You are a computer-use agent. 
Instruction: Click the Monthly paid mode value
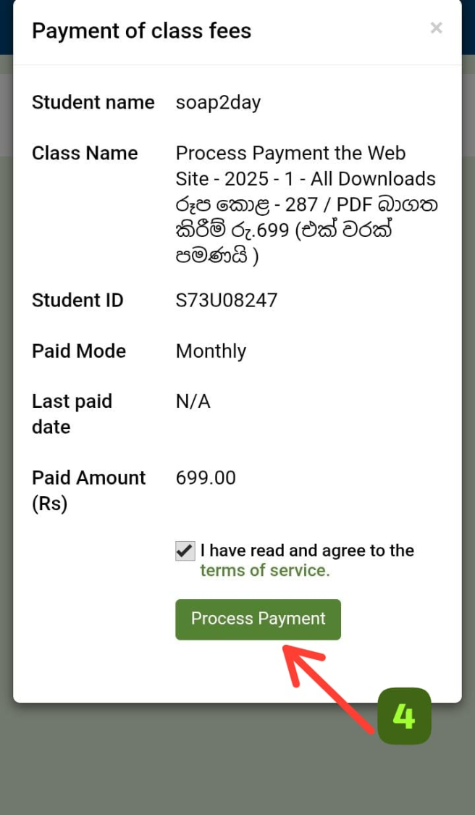point(211,351)
